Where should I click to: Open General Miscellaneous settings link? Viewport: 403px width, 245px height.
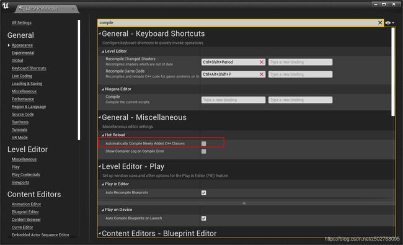[24, 91]
